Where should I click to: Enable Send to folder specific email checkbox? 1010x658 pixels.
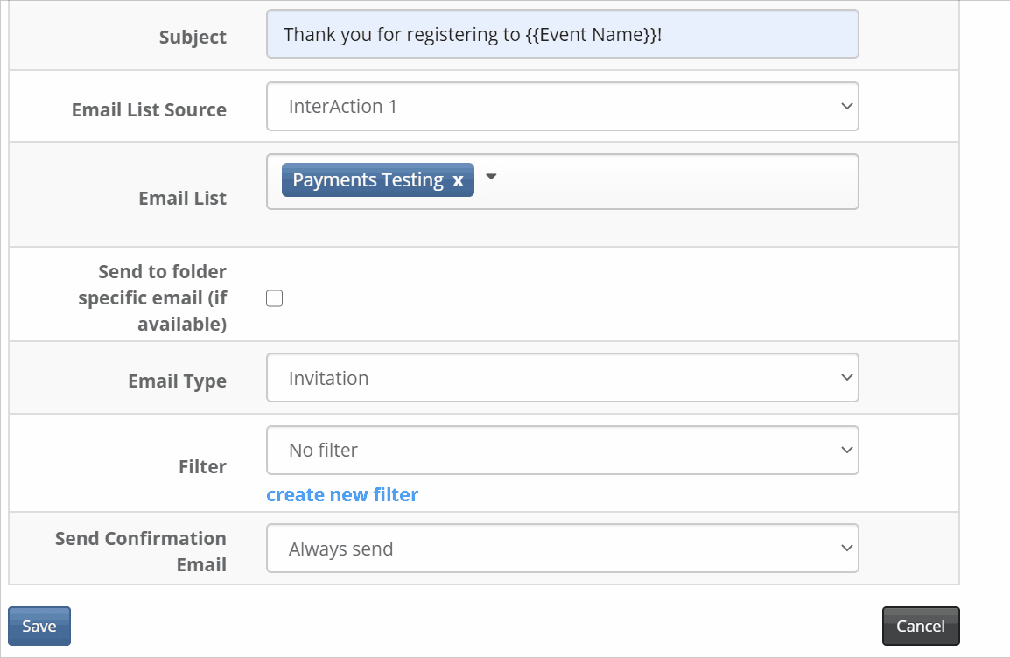point(275,298)
